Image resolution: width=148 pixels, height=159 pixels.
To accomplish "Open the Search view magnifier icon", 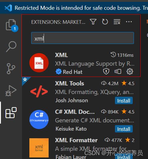I will click(11, 47).
